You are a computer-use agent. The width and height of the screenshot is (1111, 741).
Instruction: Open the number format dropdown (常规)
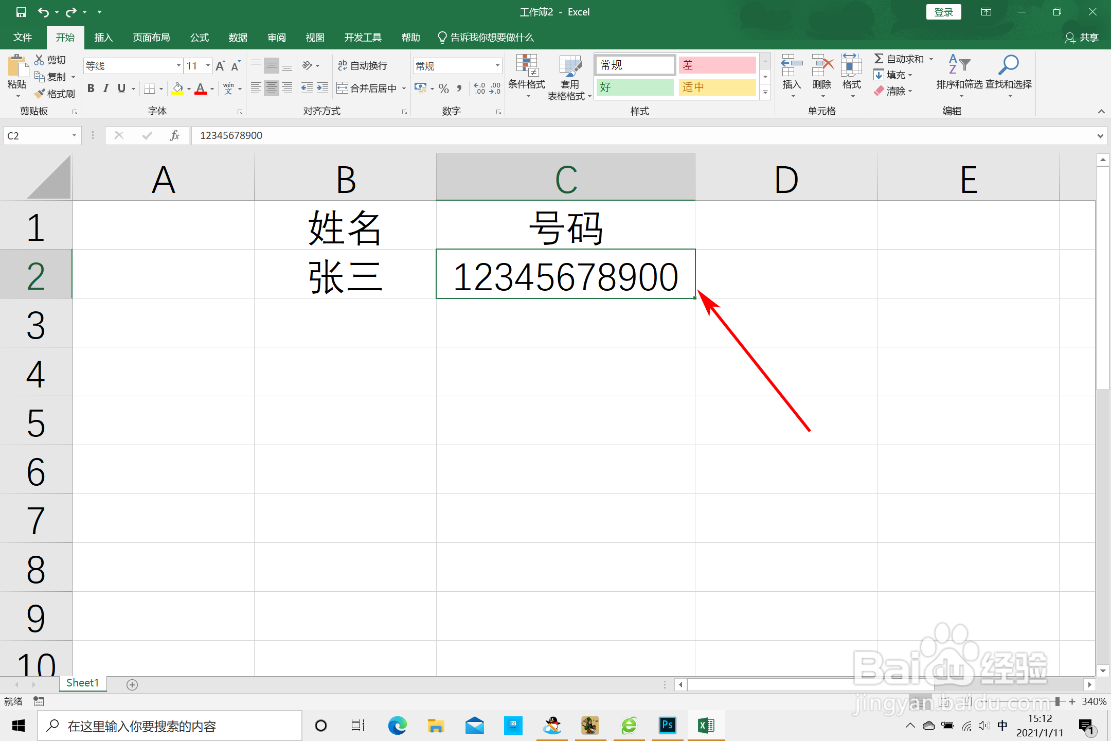coord(497,66)
